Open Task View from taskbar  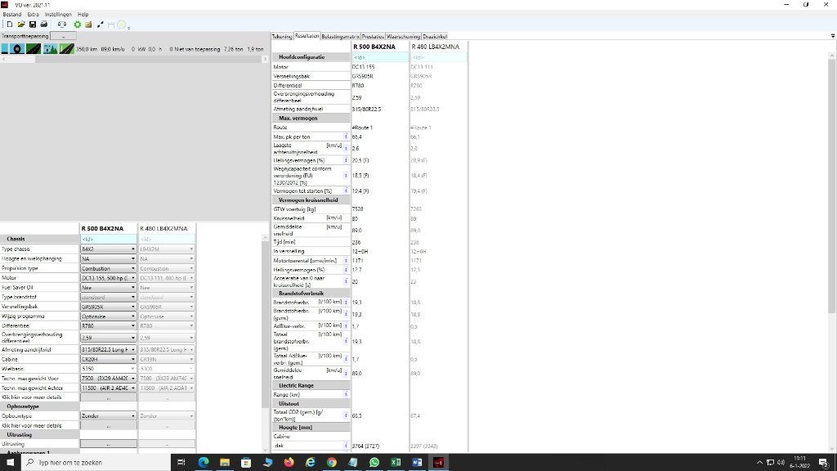click(181, 463)
